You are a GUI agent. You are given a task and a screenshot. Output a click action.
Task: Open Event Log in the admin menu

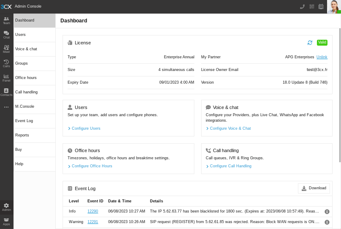(x=35, y=121)
